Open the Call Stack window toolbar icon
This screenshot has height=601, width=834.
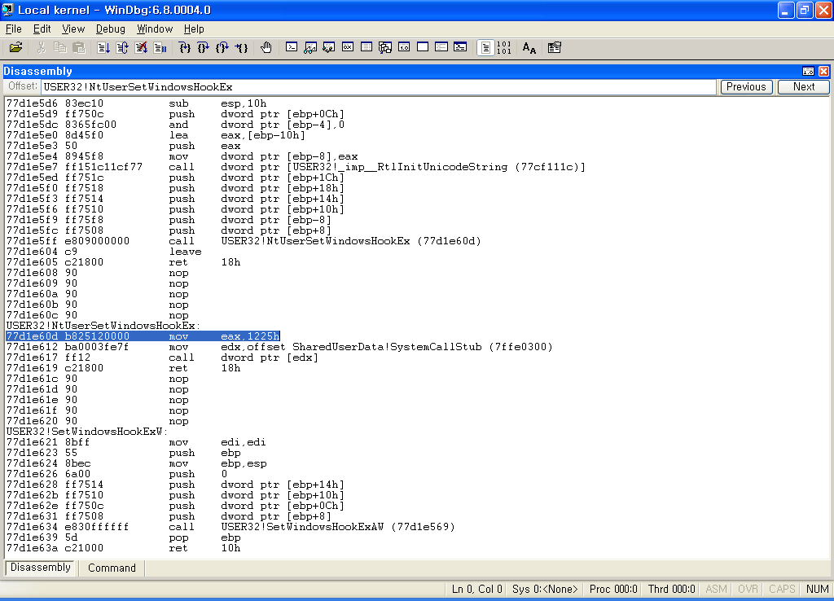pyautogui.click(x=385, y=48)
